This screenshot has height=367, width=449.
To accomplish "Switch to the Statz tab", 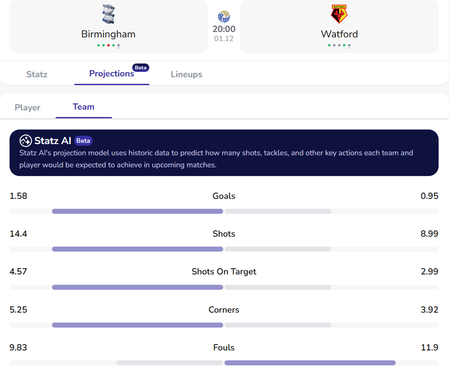I will click(37, 74).
